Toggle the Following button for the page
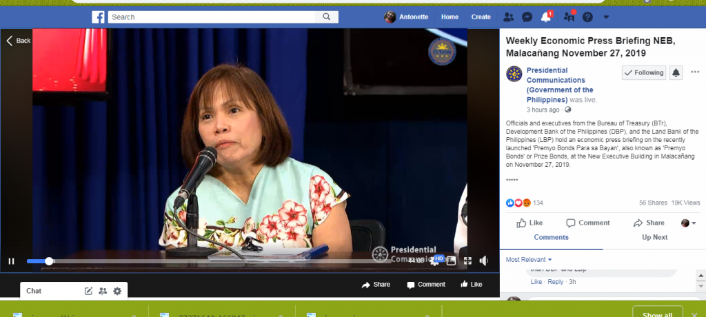 643,72
